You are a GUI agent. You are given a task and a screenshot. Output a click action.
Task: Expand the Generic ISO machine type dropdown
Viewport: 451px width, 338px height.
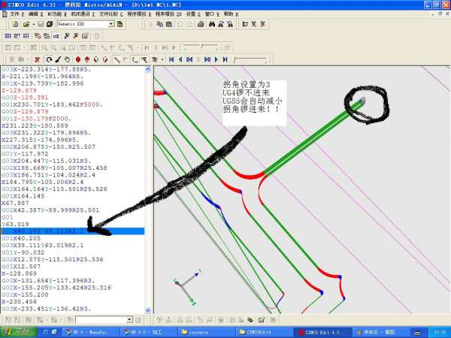(x=111, y=24)
